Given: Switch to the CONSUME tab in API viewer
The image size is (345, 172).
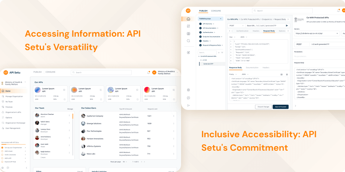Looking at the screenshot, I should coord(216,11).
